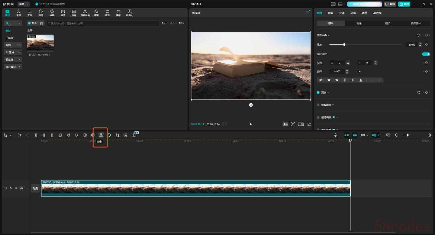Enable the 视频防抖 stabilization checkbox
The height and width of the screenshot is (235, 435).
pos(318,105)
